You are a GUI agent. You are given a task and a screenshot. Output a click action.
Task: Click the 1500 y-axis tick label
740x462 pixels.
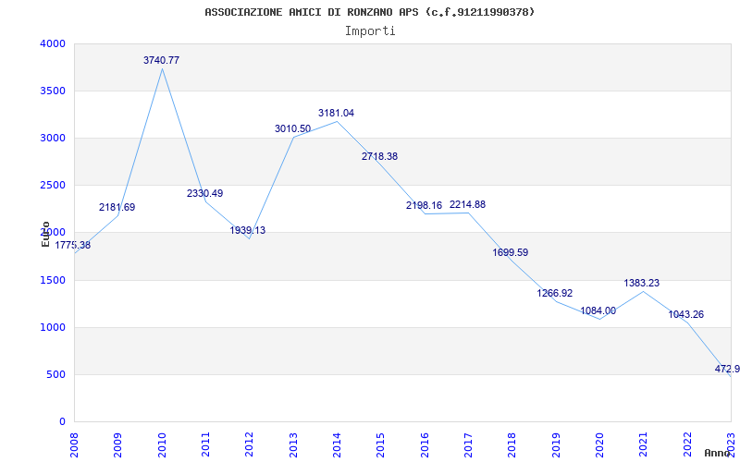(x=51, y=281)
